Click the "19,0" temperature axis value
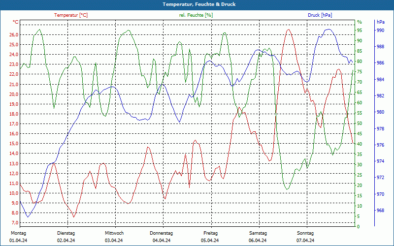 14,104
